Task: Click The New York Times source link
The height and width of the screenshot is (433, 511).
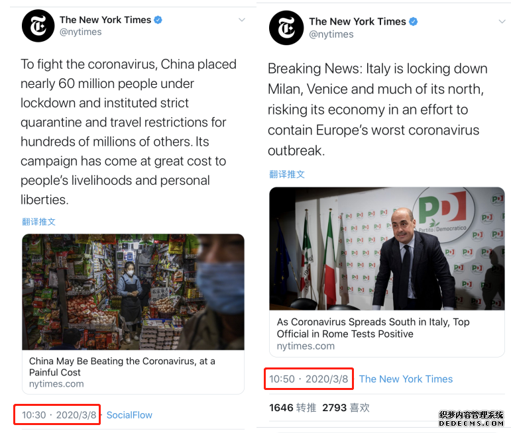Action: [x=406, y=379]
